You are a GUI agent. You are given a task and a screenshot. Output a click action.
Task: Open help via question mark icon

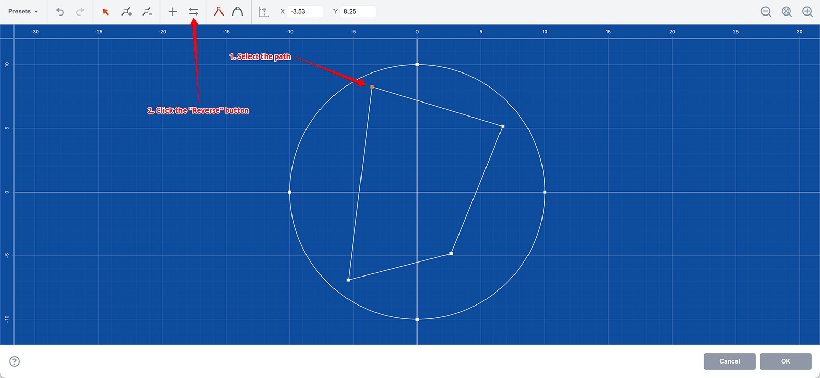(x=15, y=361)
